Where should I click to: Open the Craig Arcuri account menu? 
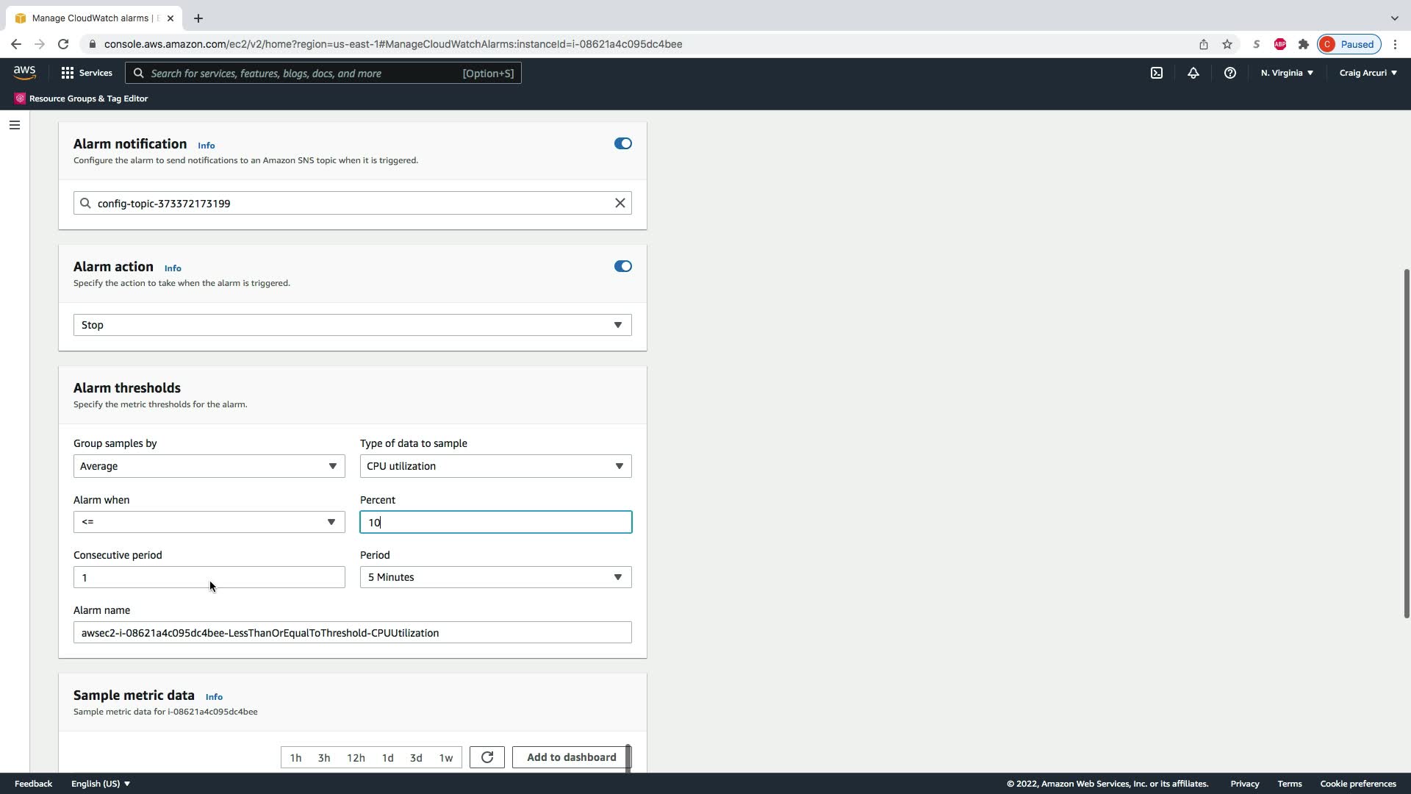tap(1368, 73)
